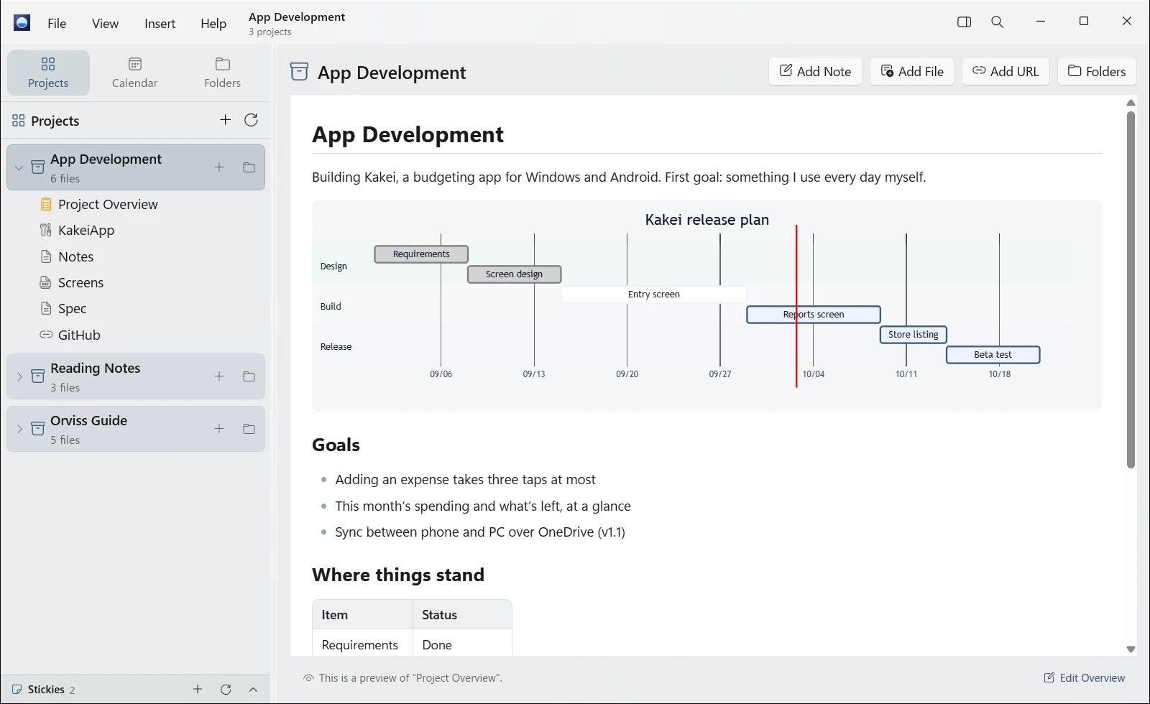Click the Add Note button
This screenshot has height=704, width=1150.
tap(815, 71)
